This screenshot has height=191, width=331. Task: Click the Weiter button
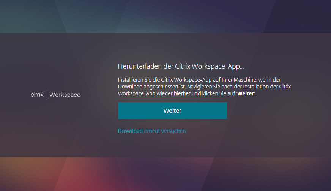pyautogui.click(x=172, y=110)
